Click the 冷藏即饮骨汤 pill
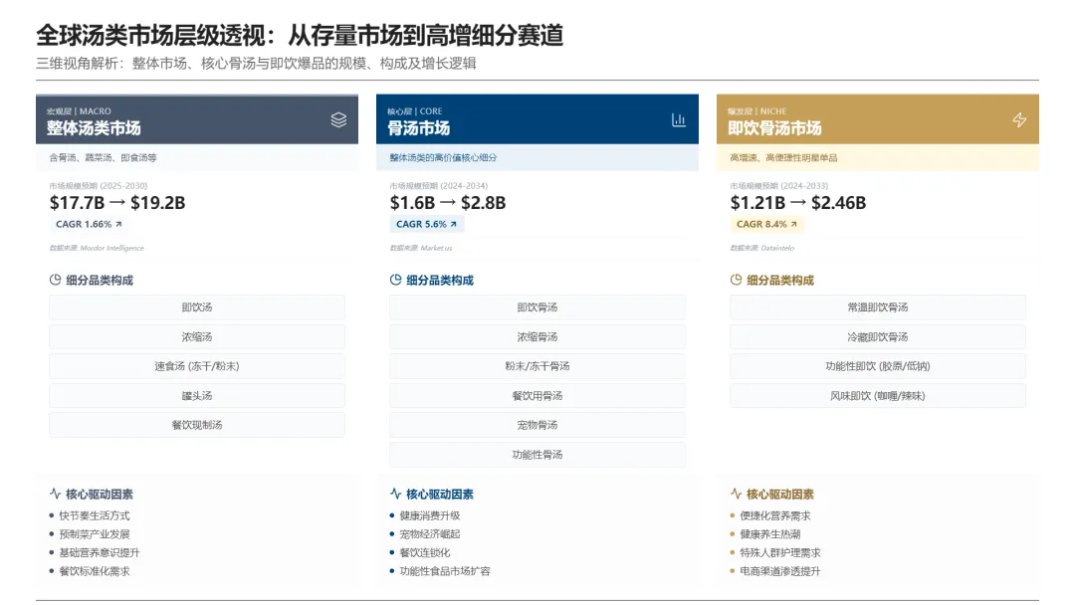This screenshot has height=605, width=1075. 877,336
